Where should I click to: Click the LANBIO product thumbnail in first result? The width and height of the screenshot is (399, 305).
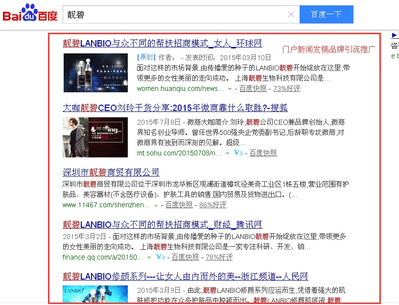pos(95,72)
